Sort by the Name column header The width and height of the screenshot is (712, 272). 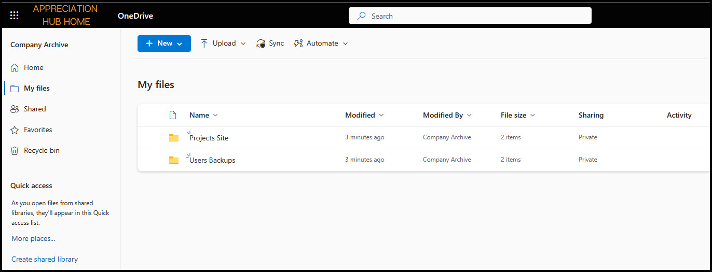(x=199, y=115)
